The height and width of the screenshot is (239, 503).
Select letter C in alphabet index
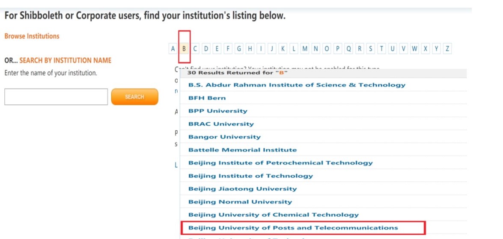(x=195, y=49)
